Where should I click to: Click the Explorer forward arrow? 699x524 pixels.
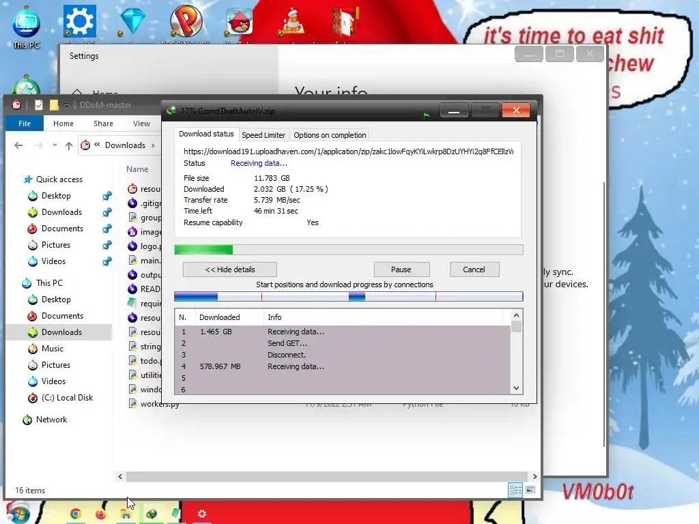click(39, 145)
